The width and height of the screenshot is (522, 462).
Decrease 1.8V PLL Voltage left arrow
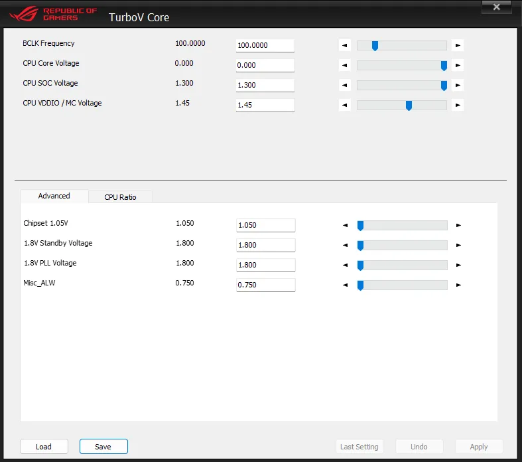[x=345, y=266]
